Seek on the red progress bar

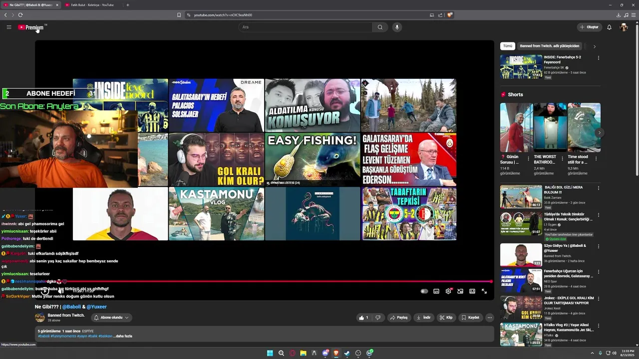264,282
